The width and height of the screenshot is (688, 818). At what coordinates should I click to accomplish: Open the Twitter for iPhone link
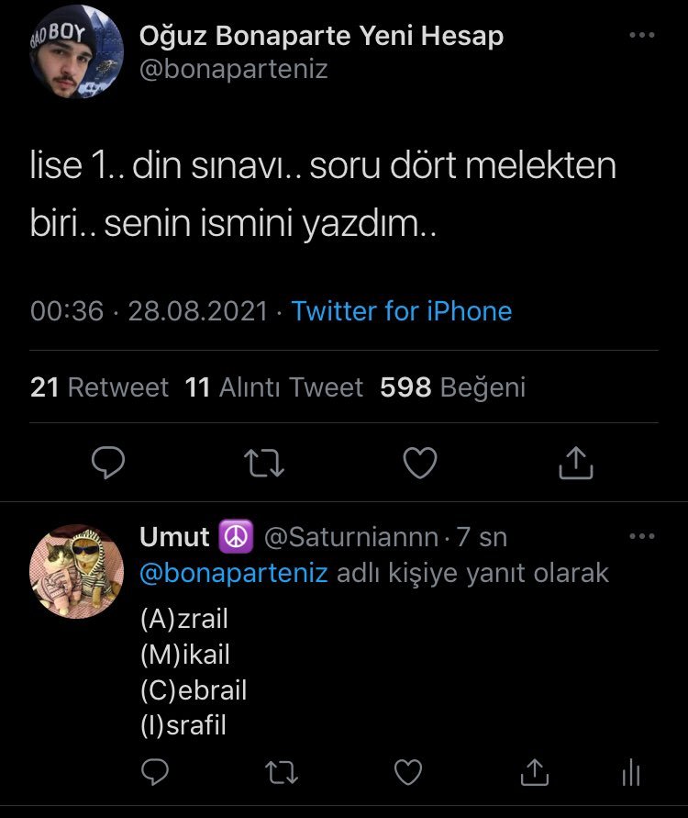(x=401, y=311)
